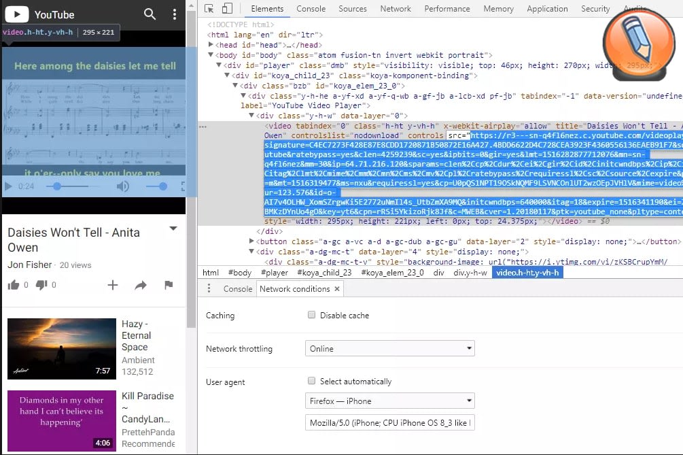Enable the Disable cache checkbox
This screenshot has width=683, height=455.
tap(311, 314)
